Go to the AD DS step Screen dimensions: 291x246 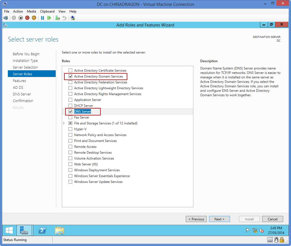(18, 88)
